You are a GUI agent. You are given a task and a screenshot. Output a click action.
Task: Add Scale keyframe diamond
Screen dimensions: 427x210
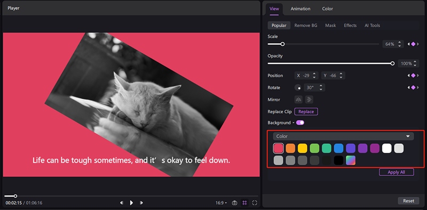coord(413,44)
